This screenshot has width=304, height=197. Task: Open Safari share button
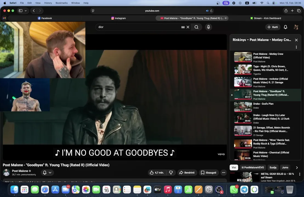pyautogui.click(x=286, y=11)
